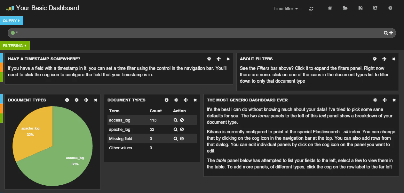Configure the pie chart Document Types panel
The width and height of the screenshot is (404, 193).
pyautogui.click(x=77, y=100)
